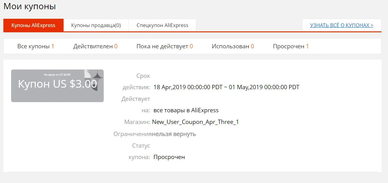Click the Магазин: label
This screenshot has height=183, width=388.
tap(137, 122)
